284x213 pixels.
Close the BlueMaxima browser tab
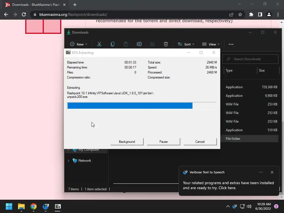[x=64, y=5]
